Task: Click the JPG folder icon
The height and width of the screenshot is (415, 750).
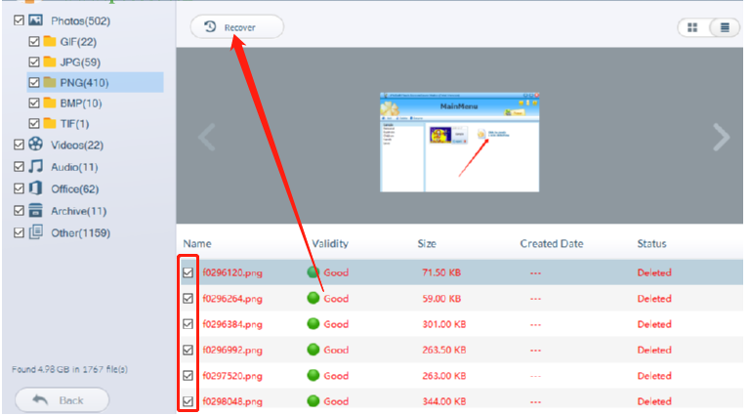Action: [50, 62]
